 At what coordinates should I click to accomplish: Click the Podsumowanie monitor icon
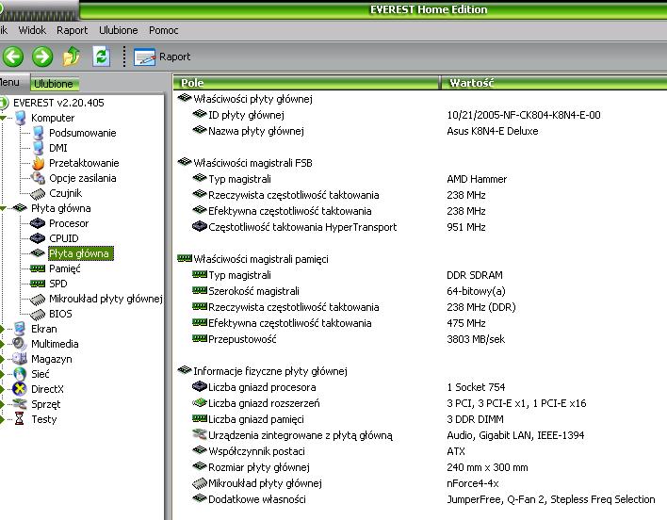tap(38, 133)
